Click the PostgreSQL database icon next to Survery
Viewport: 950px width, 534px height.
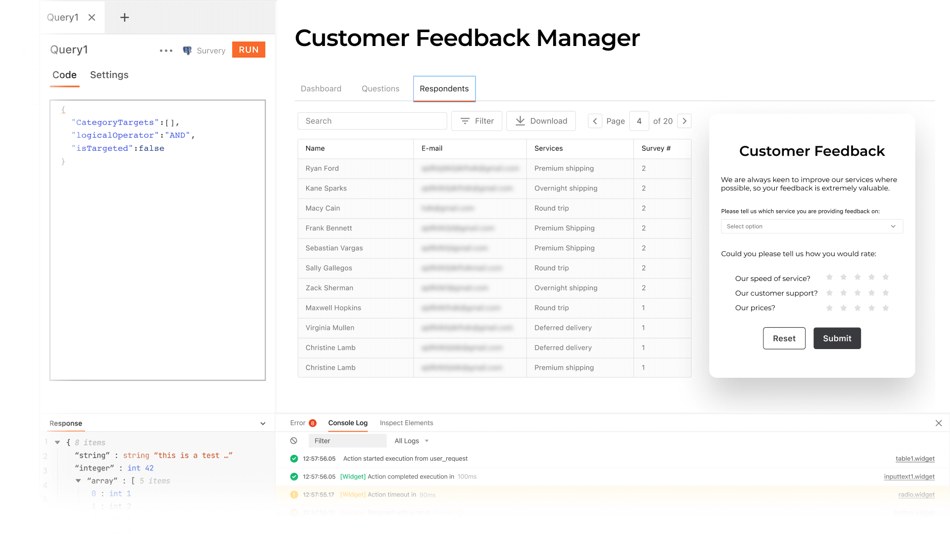click(x=187, y=50)
